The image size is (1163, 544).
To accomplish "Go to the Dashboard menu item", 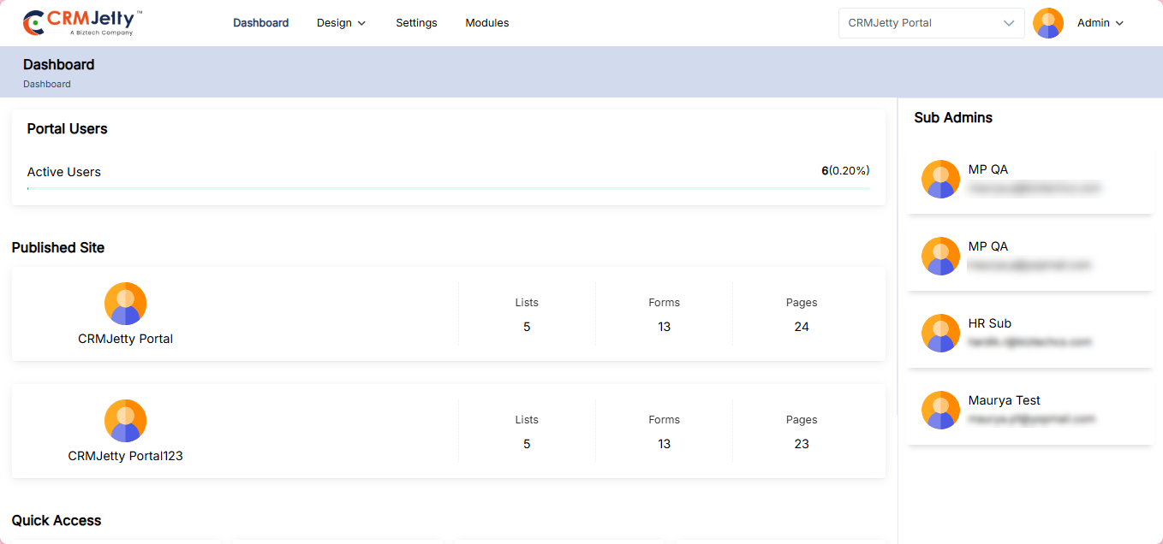I will (260, 23).
